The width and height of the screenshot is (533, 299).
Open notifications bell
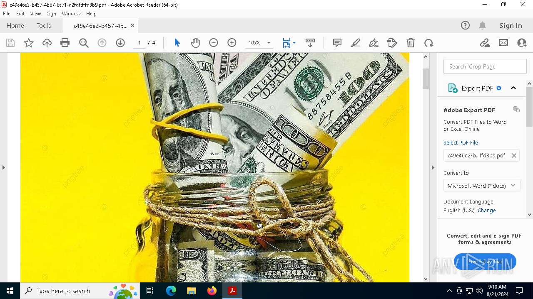pyautogui.click(x=483, y=26)
